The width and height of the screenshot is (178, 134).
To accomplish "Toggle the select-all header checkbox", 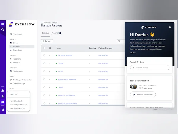I will click(x=44, y=48).
